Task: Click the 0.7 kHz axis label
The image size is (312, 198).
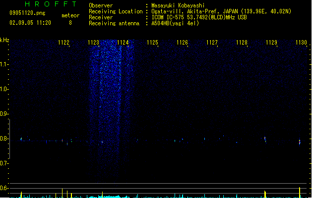Action: tap(4, 163)
